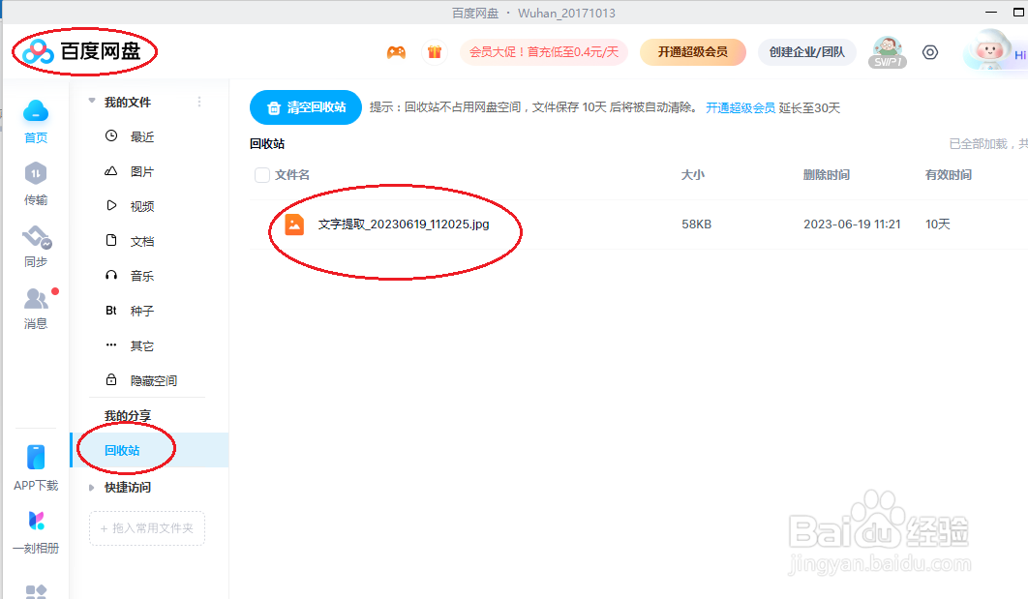This screenshot has width=1028, height=599.
Task: Click the 10天 validity cell
Action: point(938,225)
